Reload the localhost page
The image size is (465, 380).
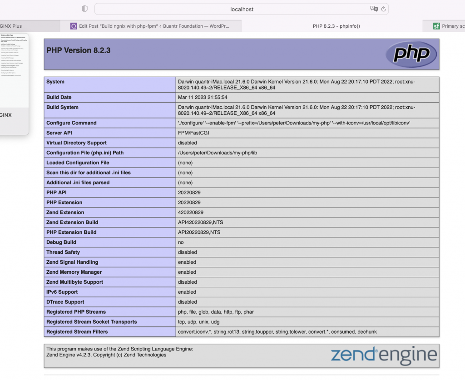coord(383,9)
